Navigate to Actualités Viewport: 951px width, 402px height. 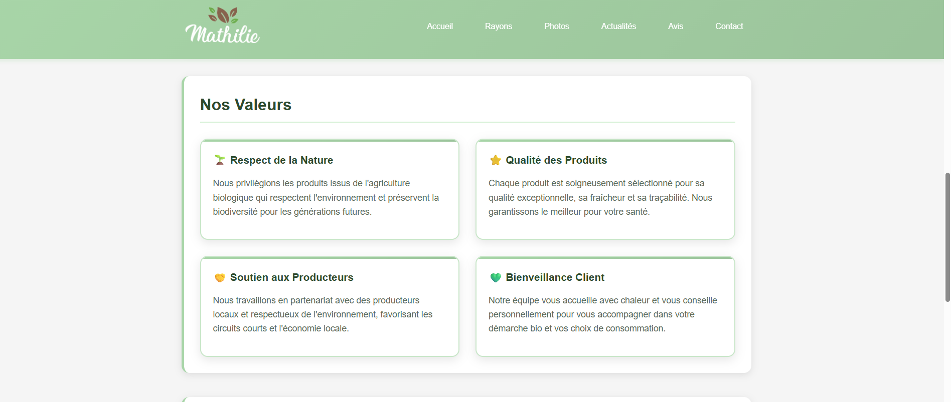coord(618,26)
